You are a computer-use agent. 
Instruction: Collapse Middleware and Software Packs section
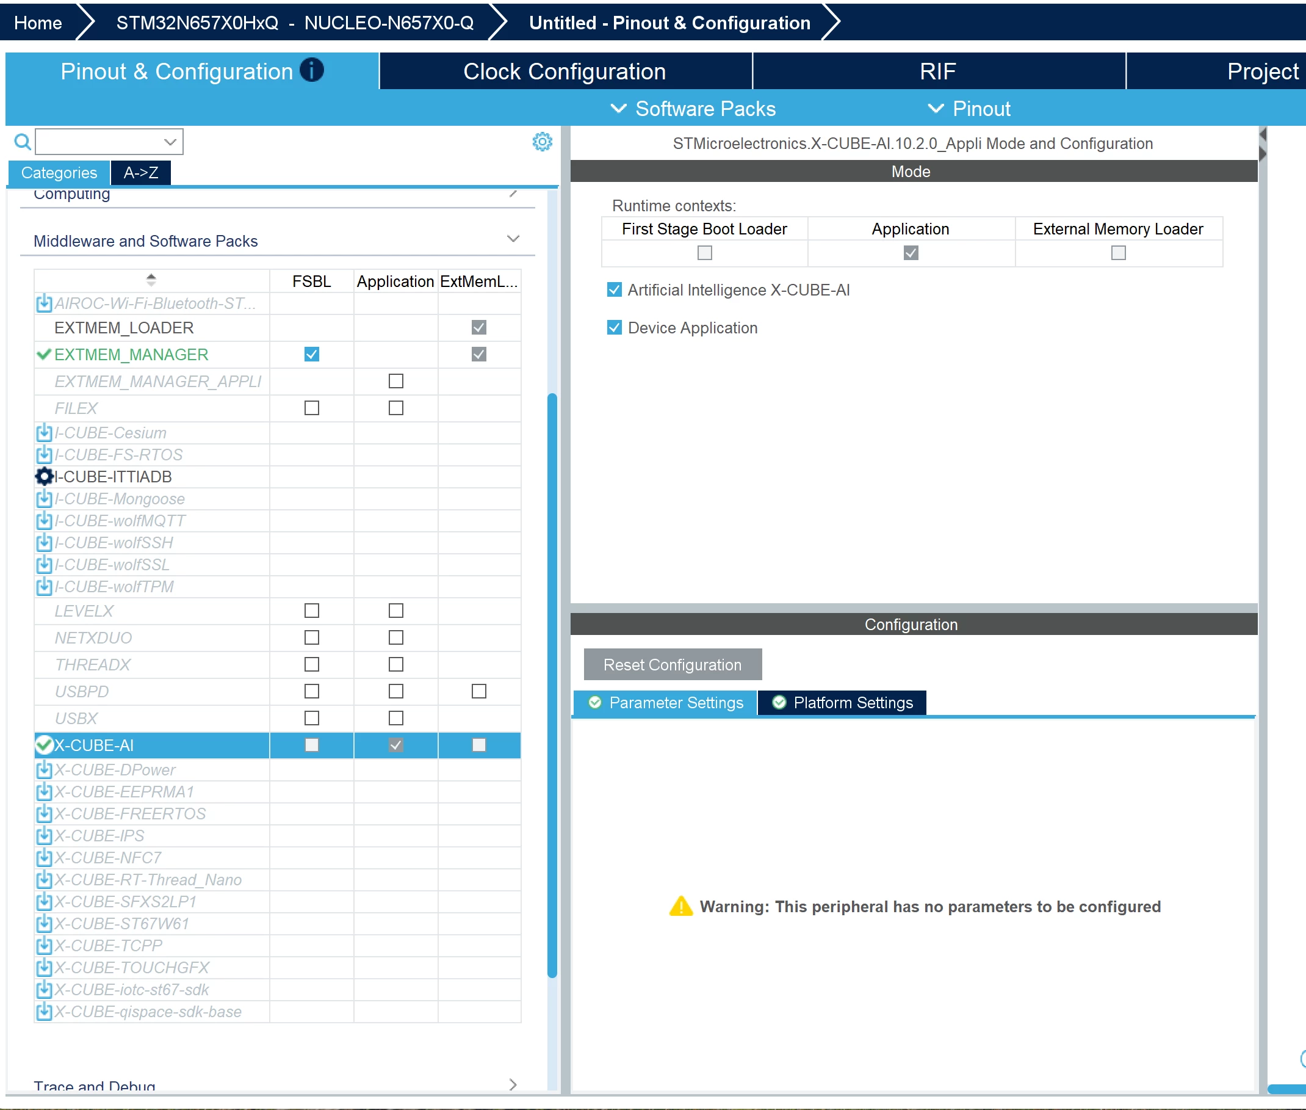point(513,239)
